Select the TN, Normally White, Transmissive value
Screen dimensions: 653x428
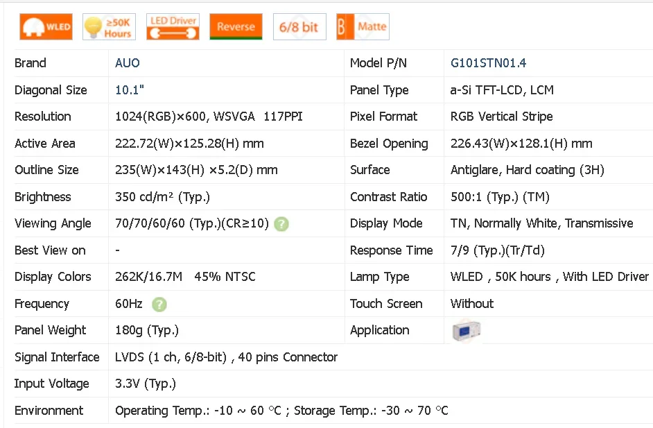coord(542,223)
